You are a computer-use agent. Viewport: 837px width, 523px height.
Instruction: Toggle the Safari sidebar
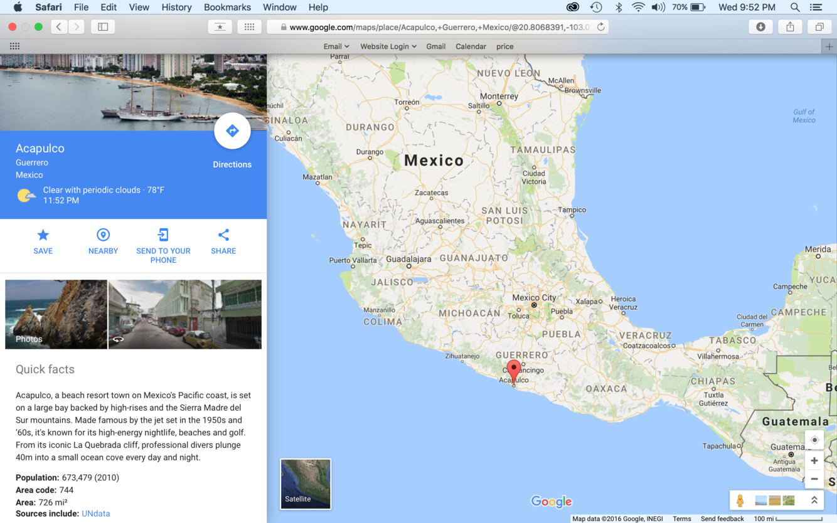point(103,27)
